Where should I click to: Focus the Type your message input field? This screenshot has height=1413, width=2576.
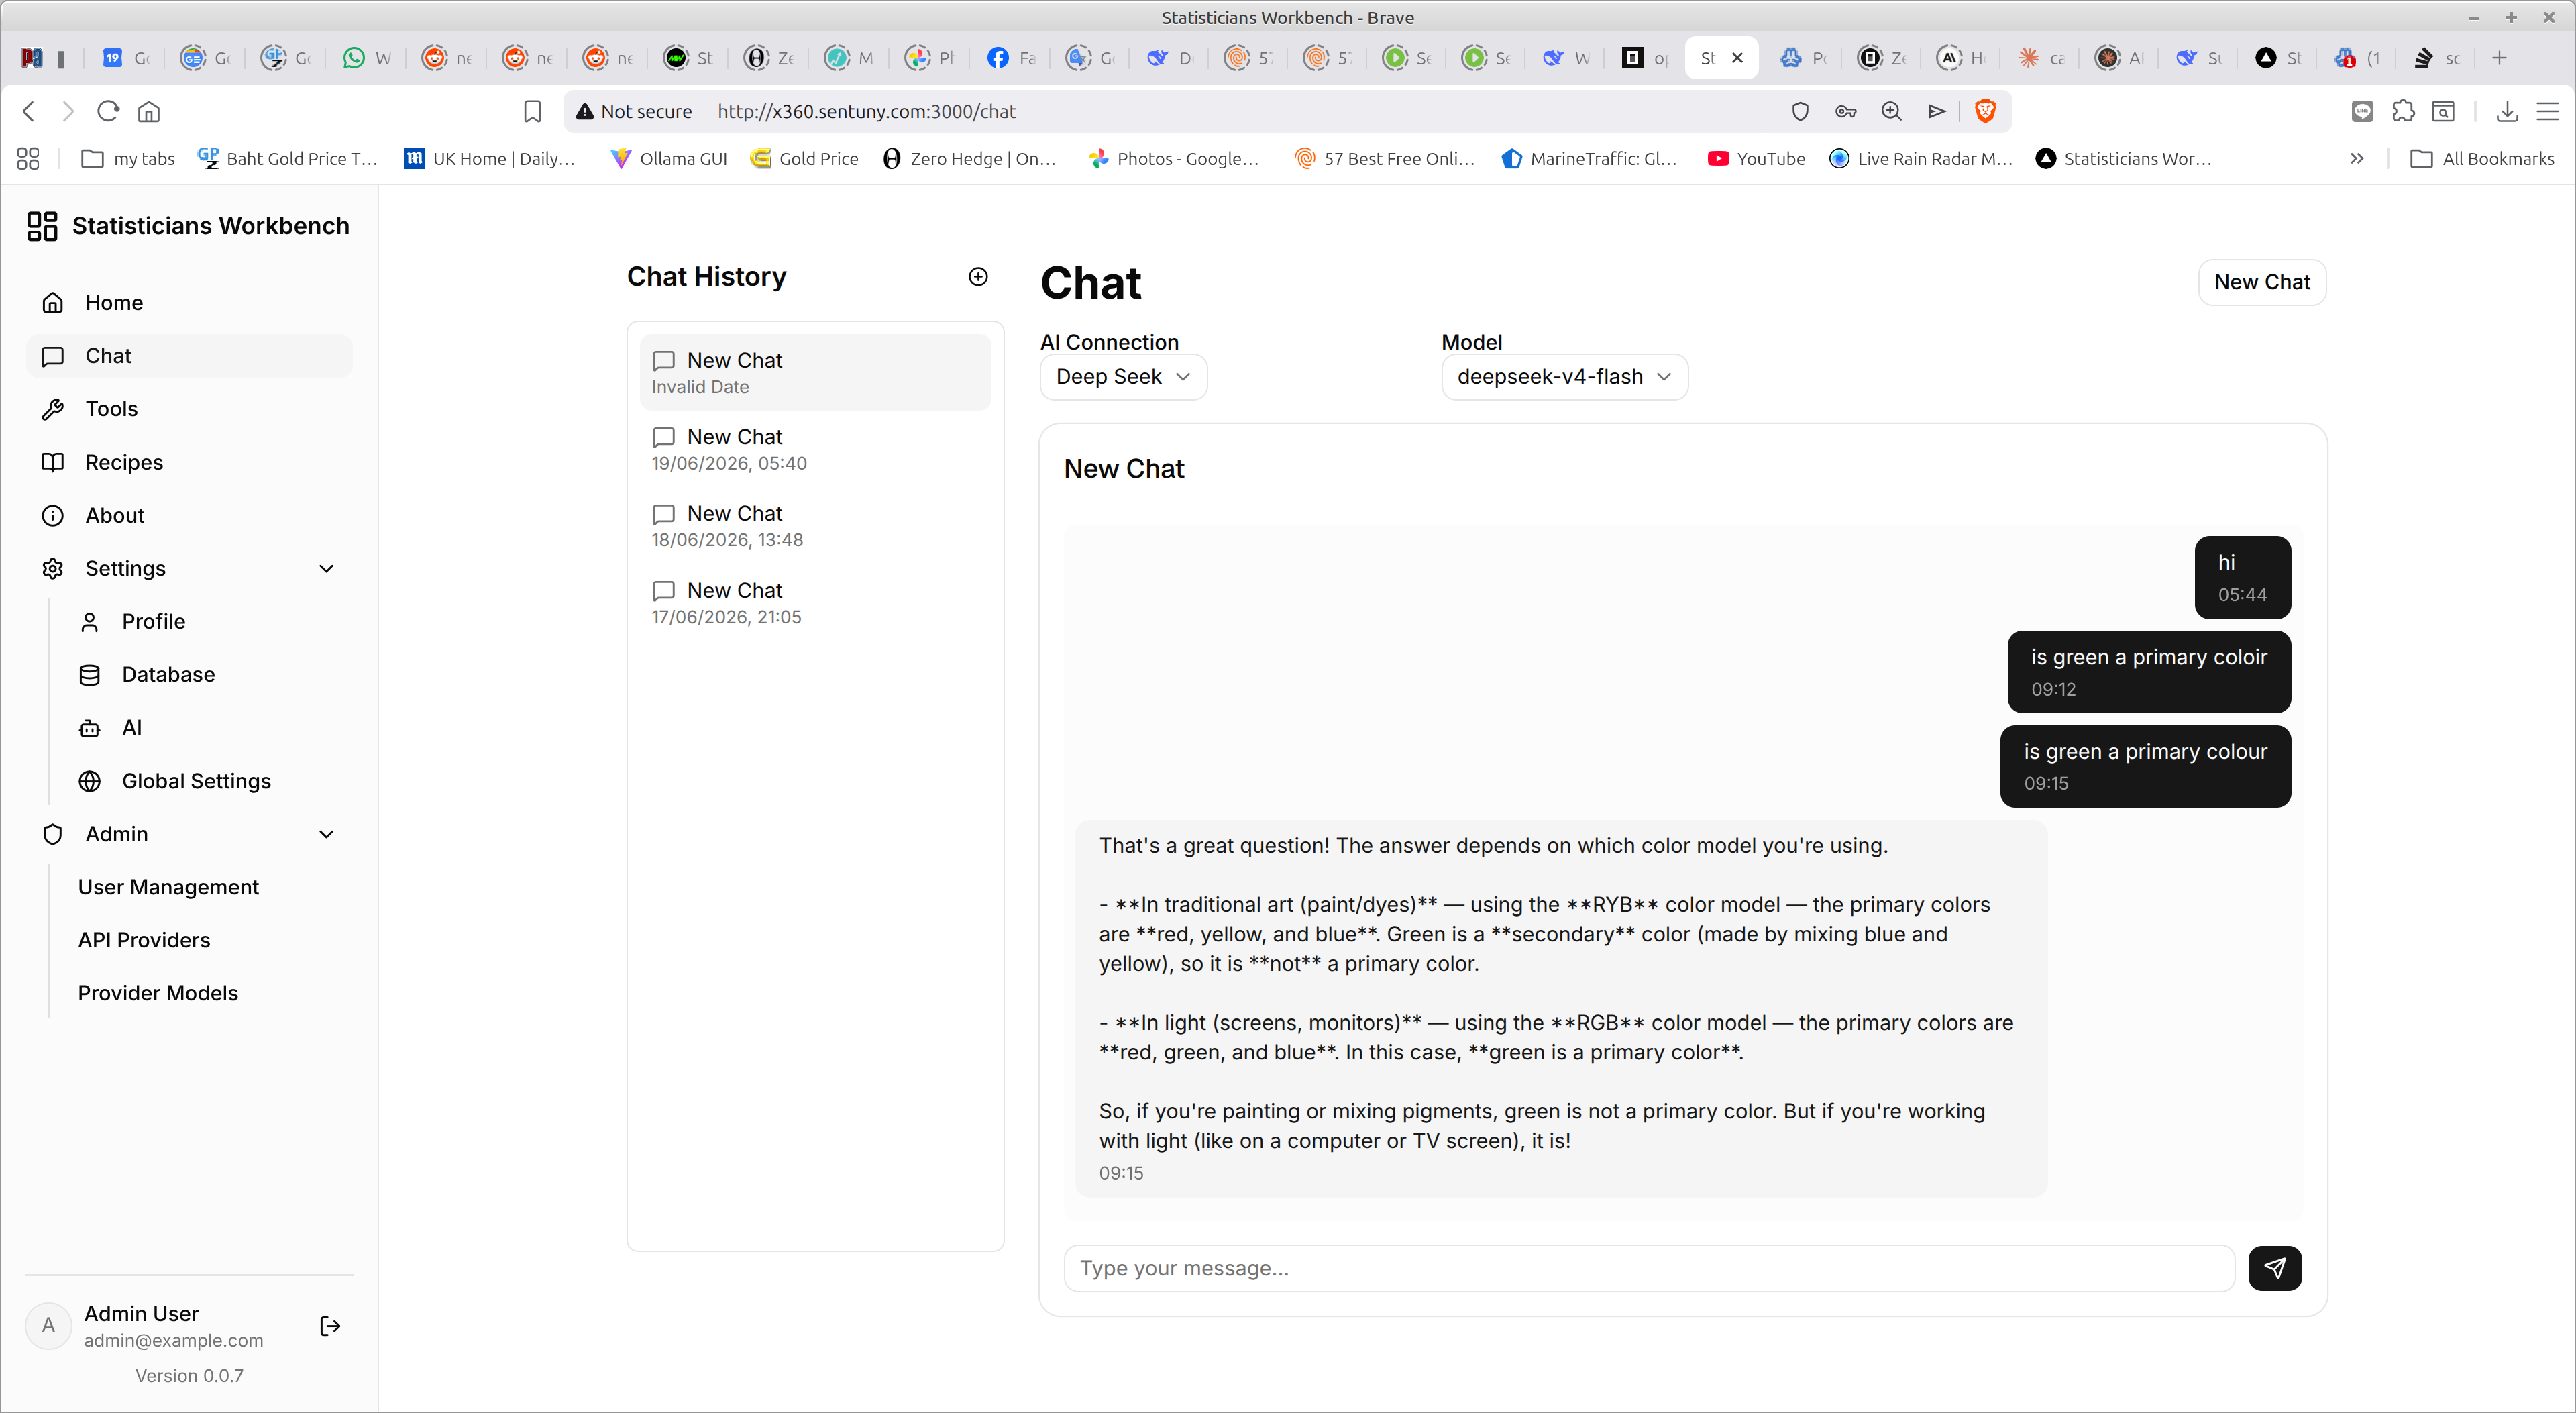pos(1649,1268)
